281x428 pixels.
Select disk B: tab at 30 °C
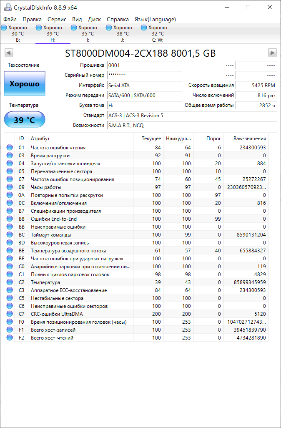[x=18, y=33]
